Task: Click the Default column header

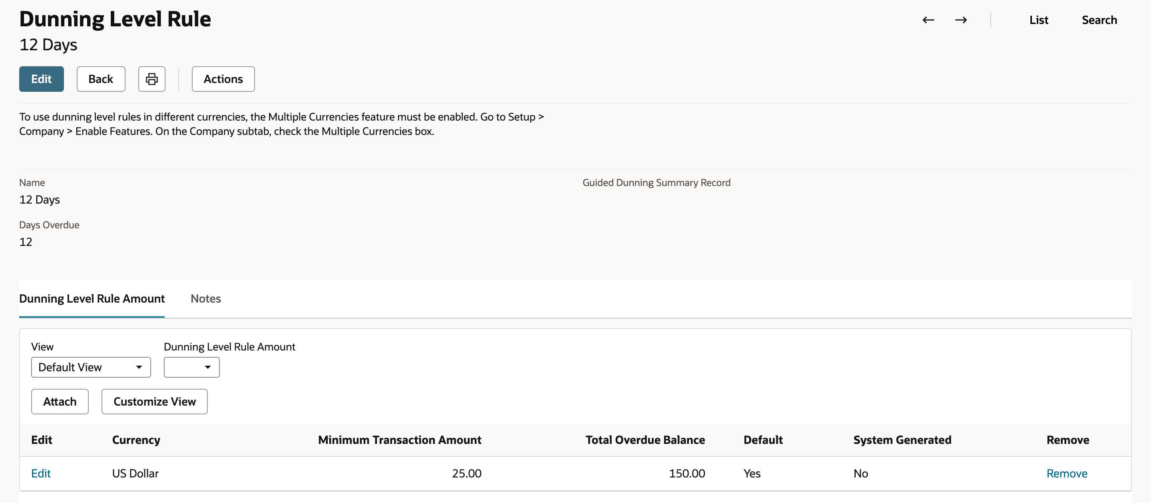Action: (x=763, y=440)
